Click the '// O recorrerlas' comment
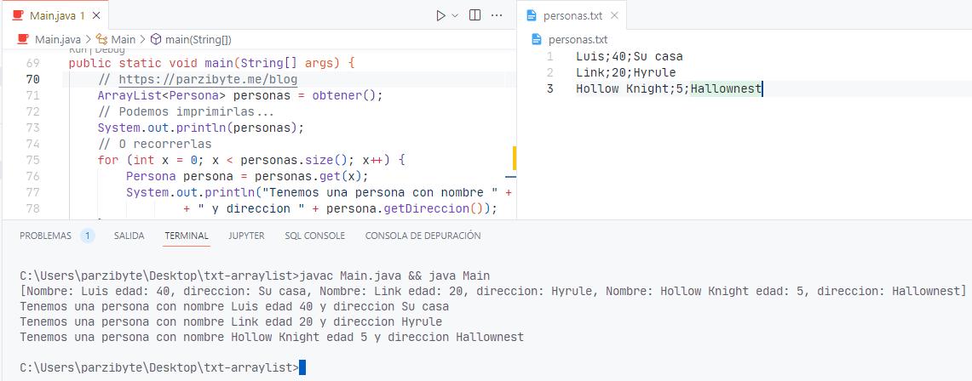 click(x=154, y=144)
